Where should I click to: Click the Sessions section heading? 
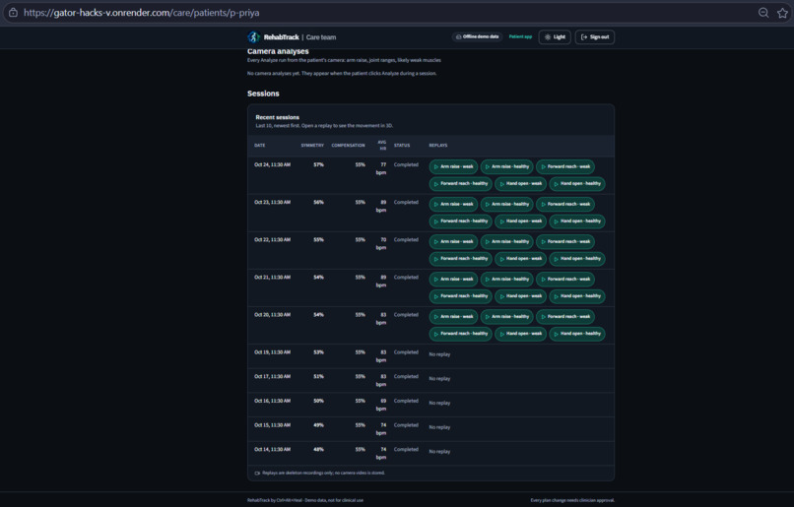[x=263, y=94]
